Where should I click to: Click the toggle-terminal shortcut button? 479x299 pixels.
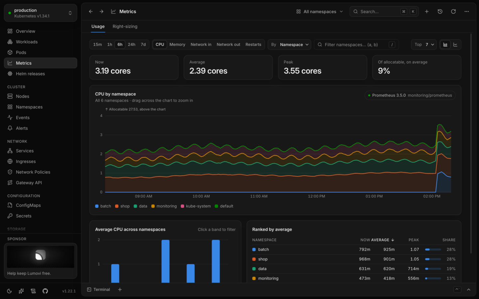[x=457, y=289]
